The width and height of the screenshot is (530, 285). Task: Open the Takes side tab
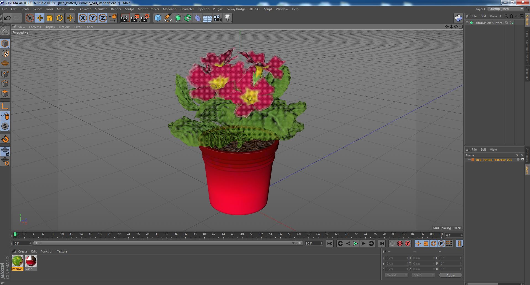(527, 33)
